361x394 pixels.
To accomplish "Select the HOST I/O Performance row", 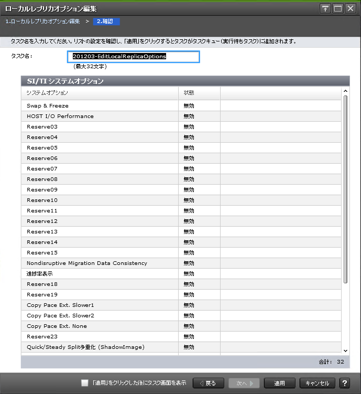I will pyautogui.click(x=181, y=116).
